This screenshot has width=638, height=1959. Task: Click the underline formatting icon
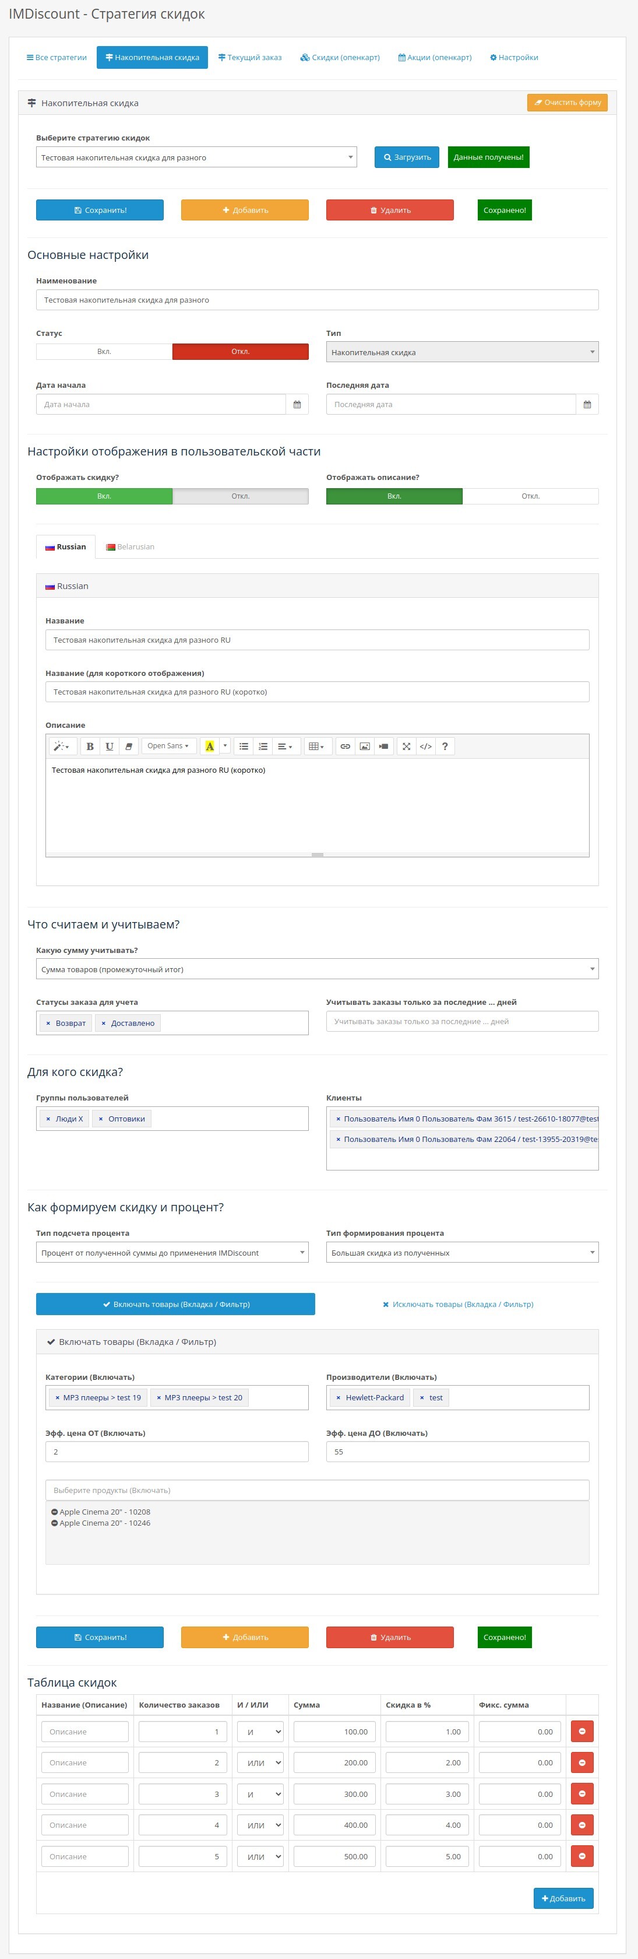click(x=110, y=746)
